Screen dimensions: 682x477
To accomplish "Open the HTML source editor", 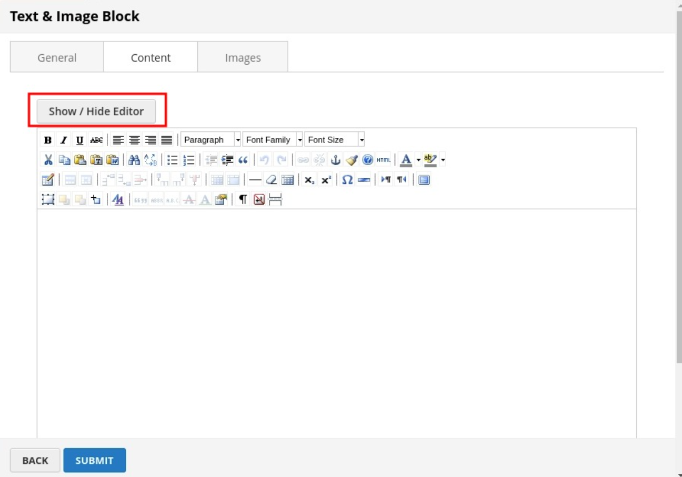I will pyautogui.click(x=383, y=160).
